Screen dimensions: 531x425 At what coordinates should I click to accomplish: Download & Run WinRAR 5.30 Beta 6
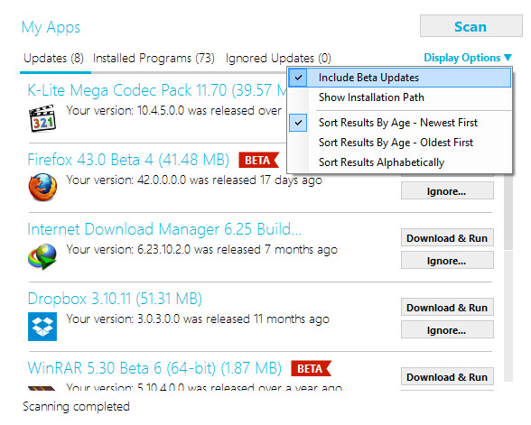(x=447, y=376)
